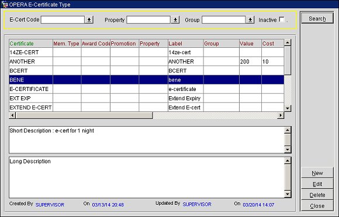Click the Promotion column header
The image size is (339, 217).
pos(124,43)
